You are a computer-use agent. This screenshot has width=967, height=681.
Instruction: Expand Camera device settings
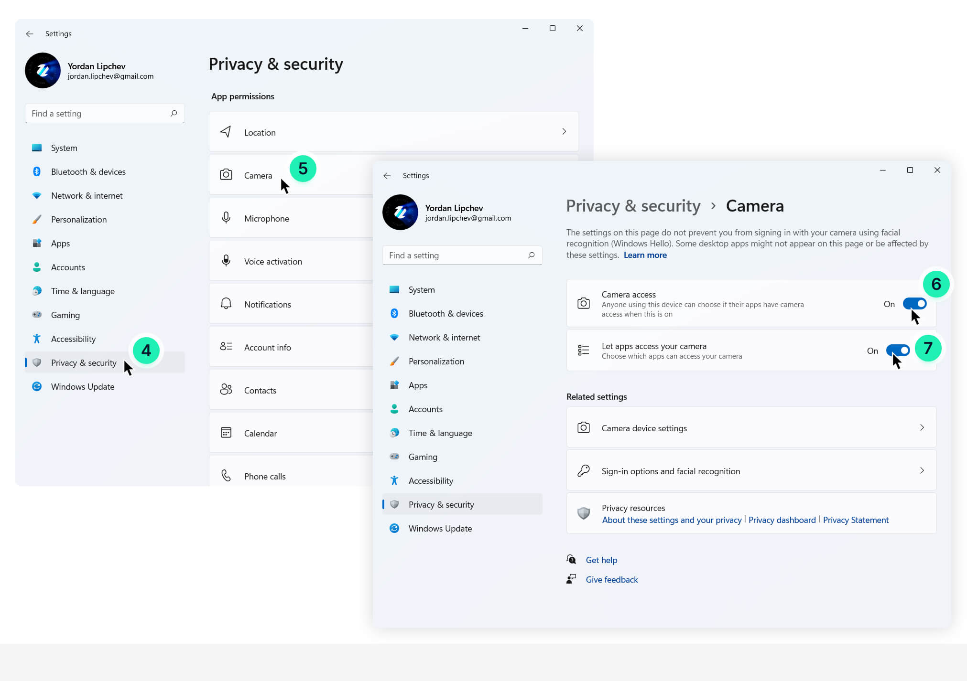(x=750, y=427)
